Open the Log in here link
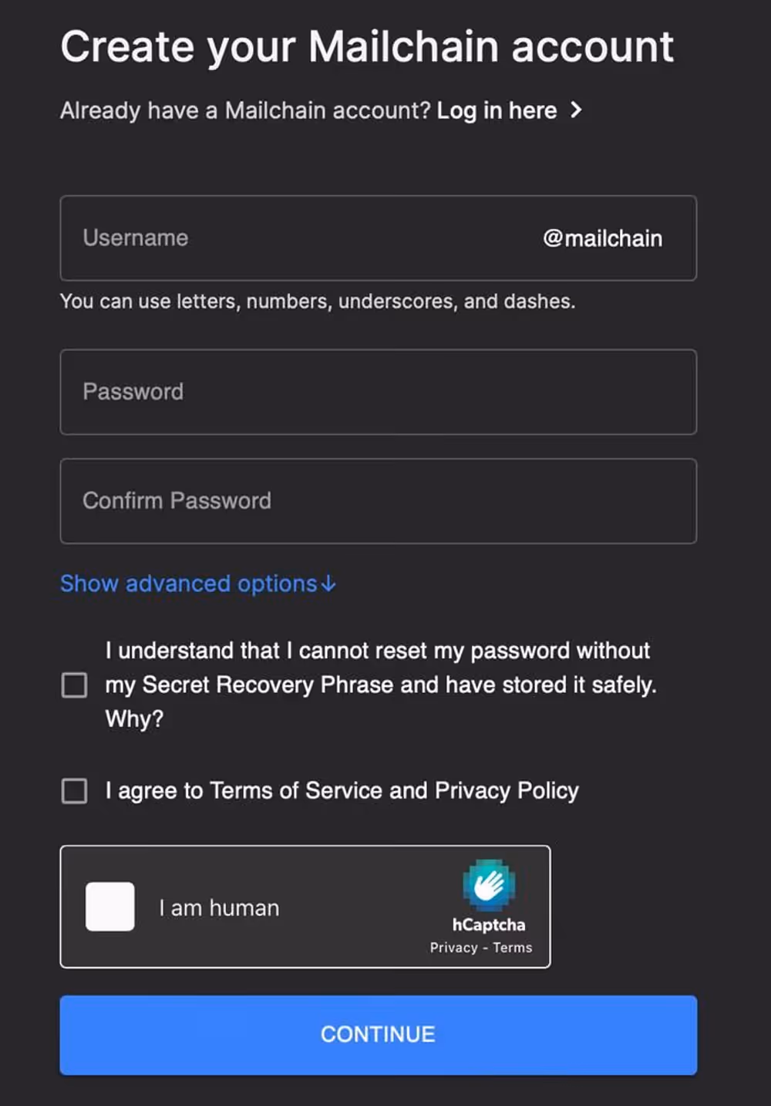This screenshot has width=771, height=1106. click(496, 110)
